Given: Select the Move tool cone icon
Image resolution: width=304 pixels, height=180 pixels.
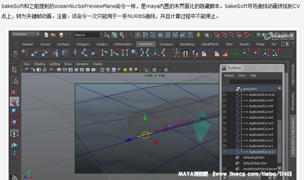Looking at the screenshot, I should point(14,102).
